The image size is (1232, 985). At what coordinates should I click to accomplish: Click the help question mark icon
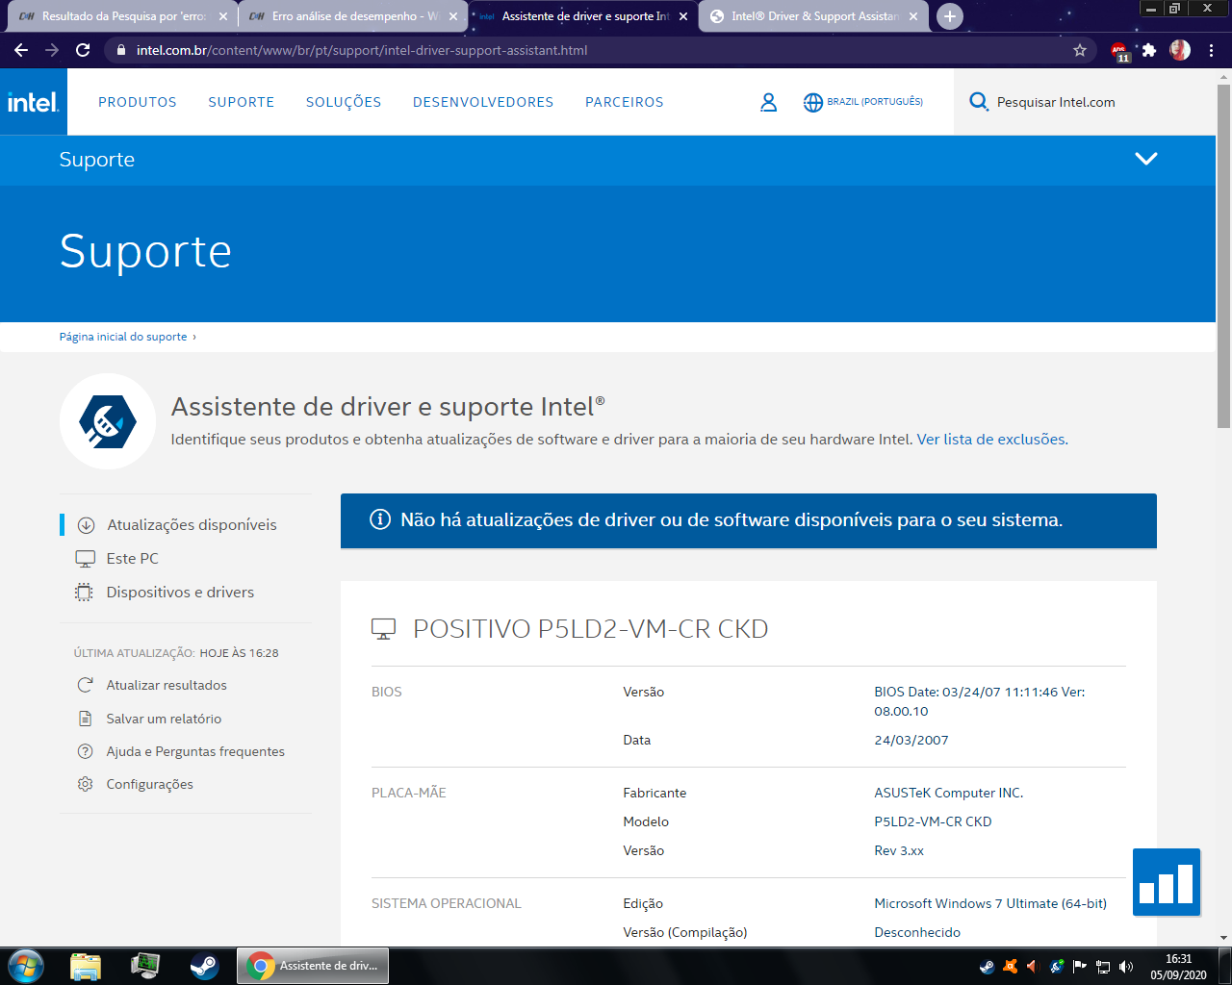86,751
